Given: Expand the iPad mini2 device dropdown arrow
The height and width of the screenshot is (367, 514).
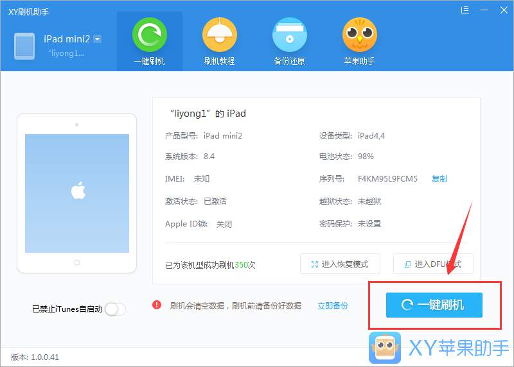Looking at the screenshot, I should [x=98, y=39].
